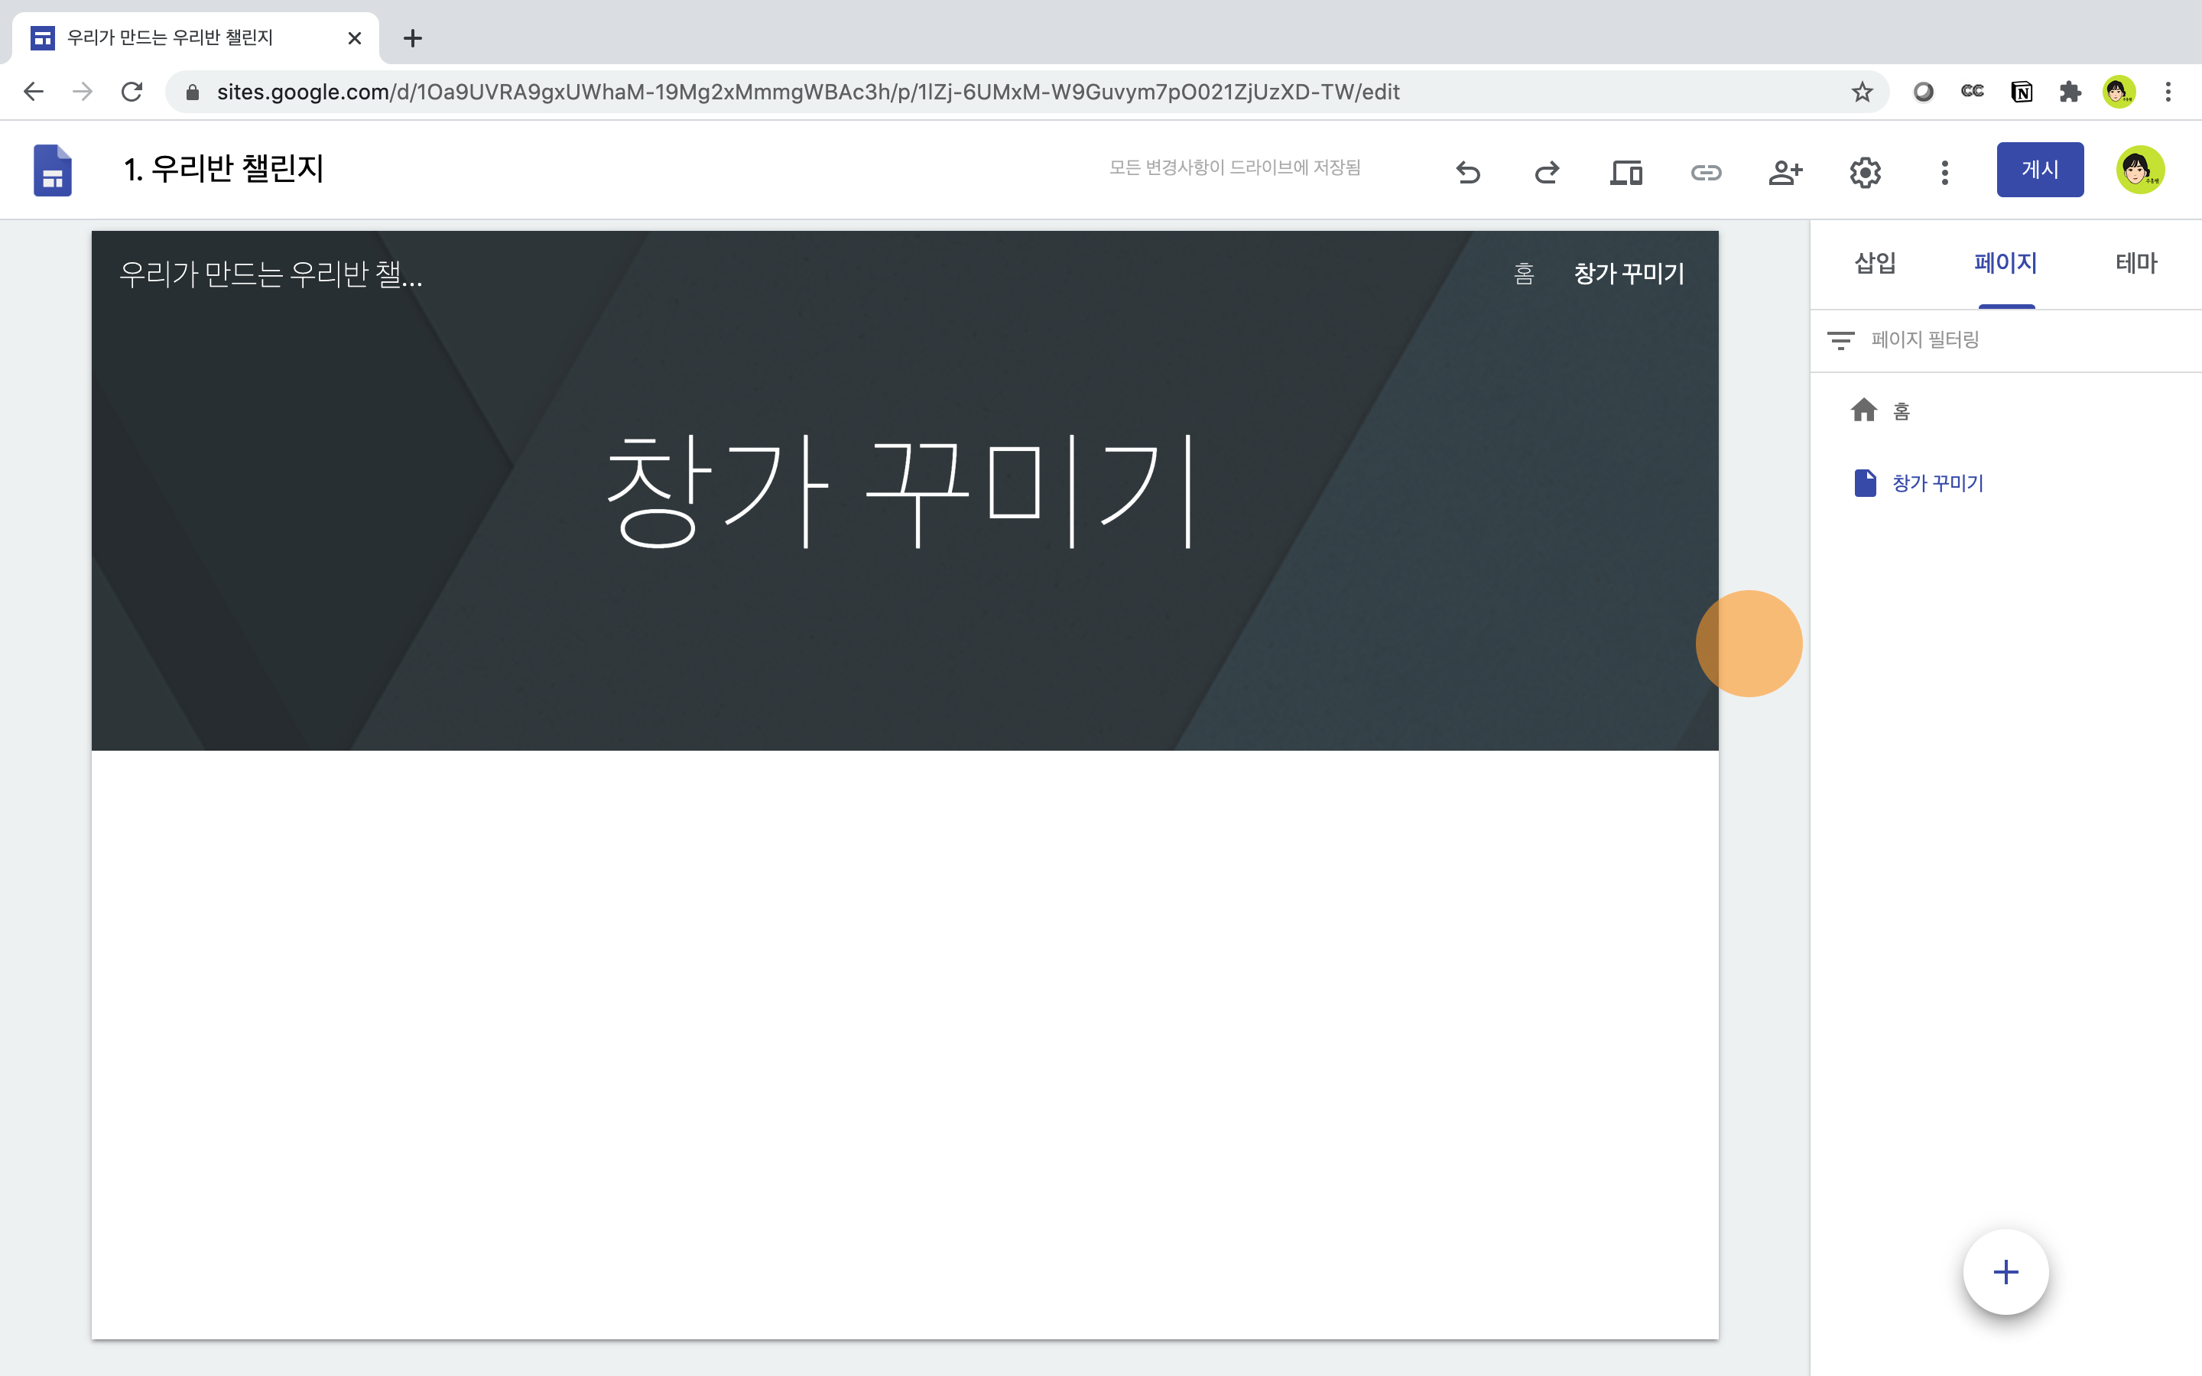The height and width of the screenshot is (1376, 2202).
Task: Open Google account avatar in Sites header
Action: (x=2139, y=170)
